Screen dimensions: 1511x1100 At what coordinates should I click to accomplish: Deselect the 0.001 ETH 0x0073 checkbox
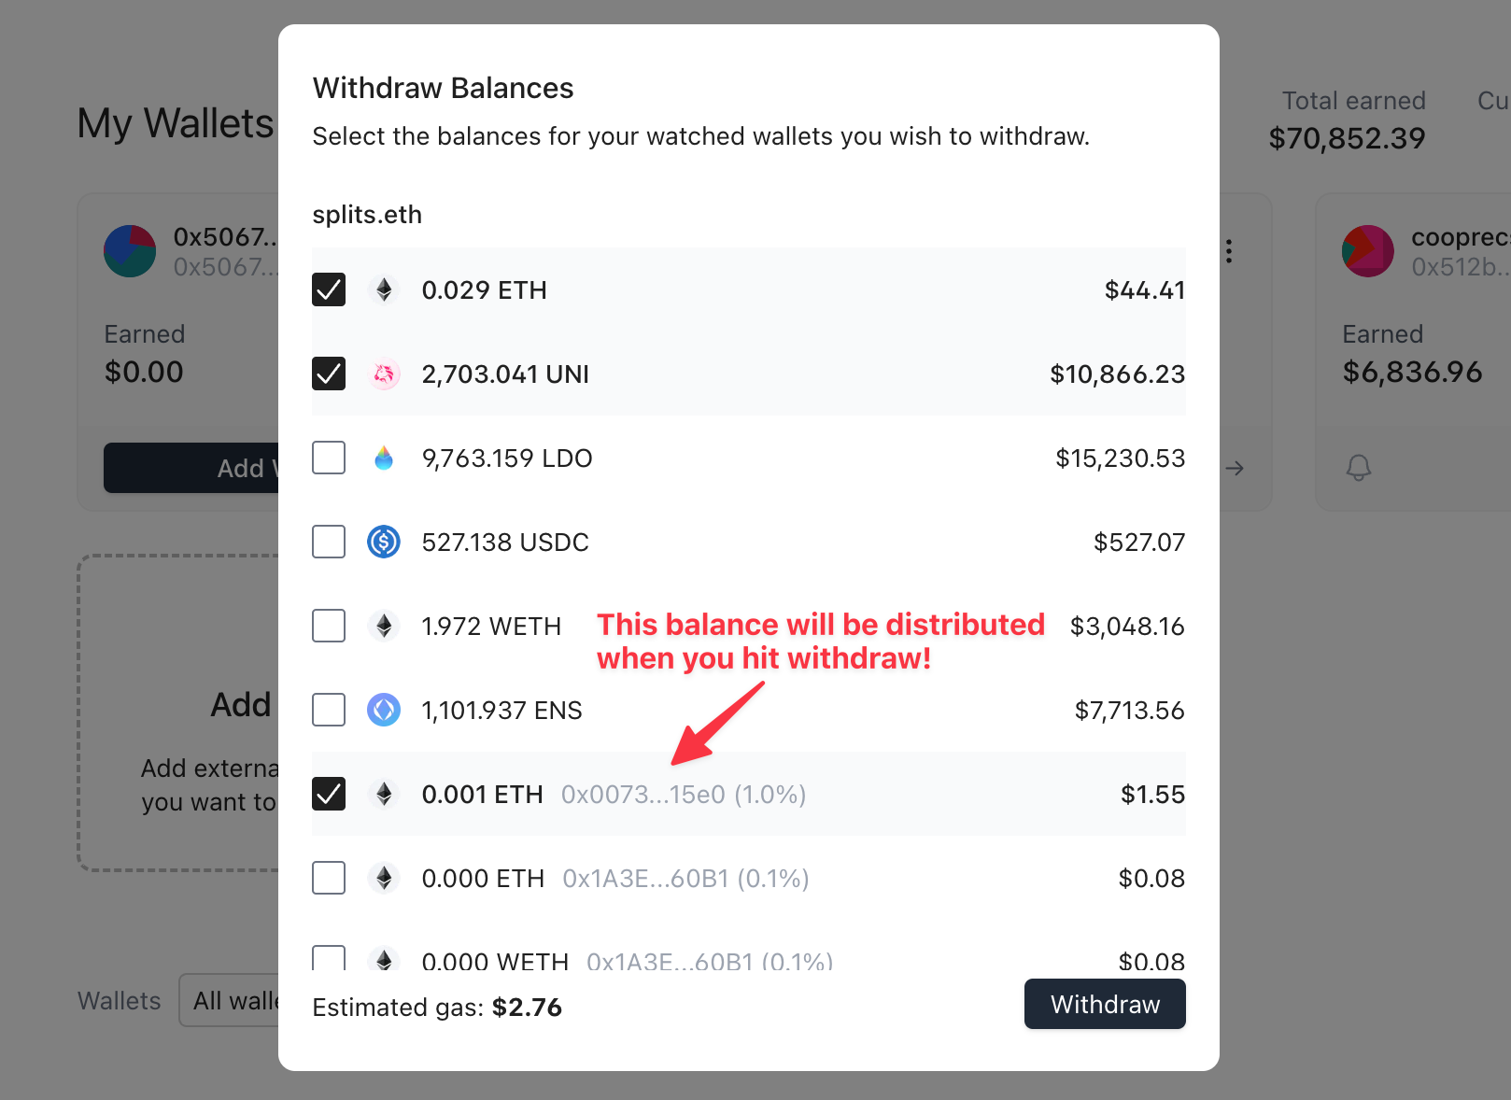(329, 794)
